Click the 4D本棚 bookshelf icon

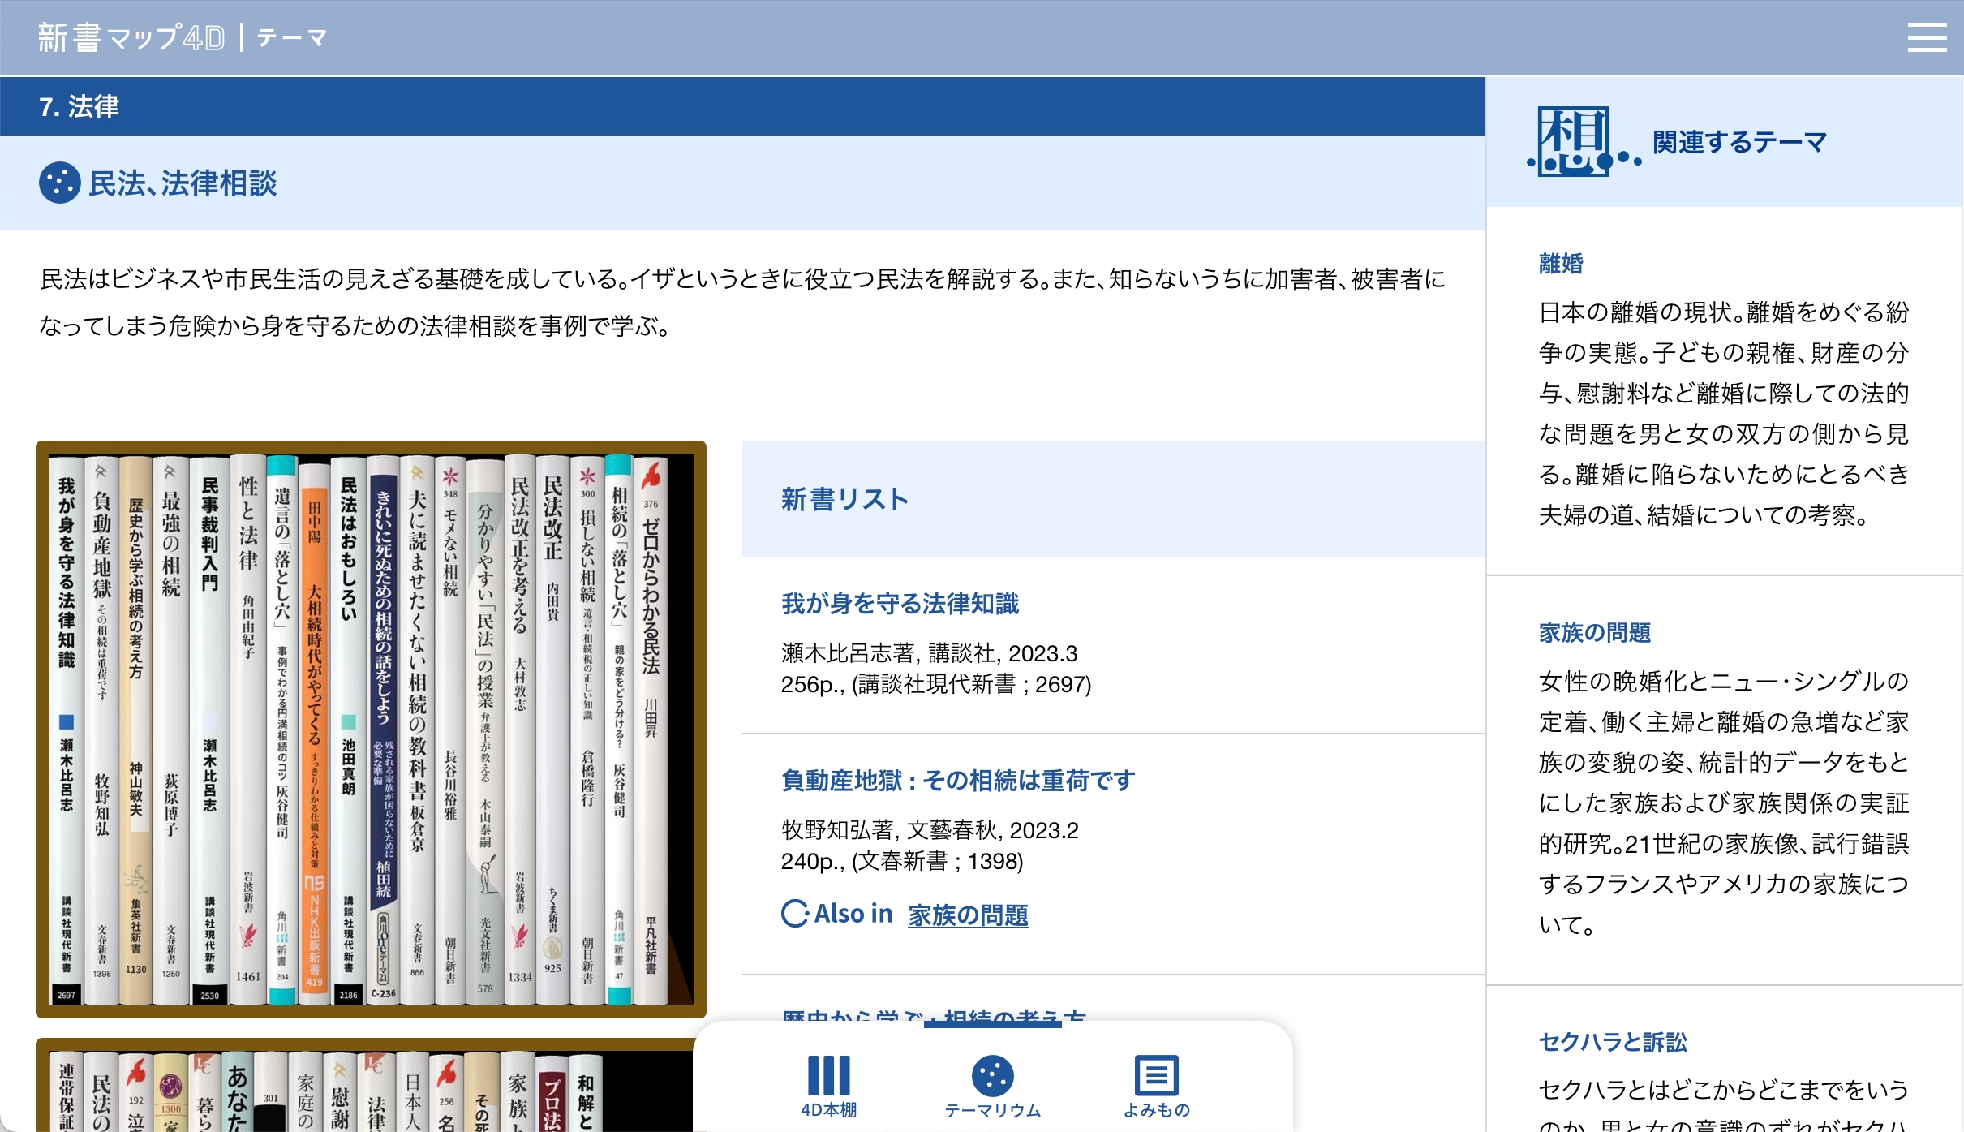828,1077
